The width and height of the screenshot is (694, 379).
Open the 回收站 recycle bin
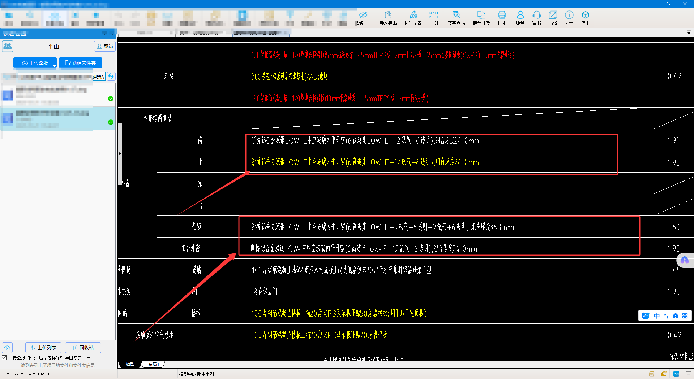pos(83,348)
